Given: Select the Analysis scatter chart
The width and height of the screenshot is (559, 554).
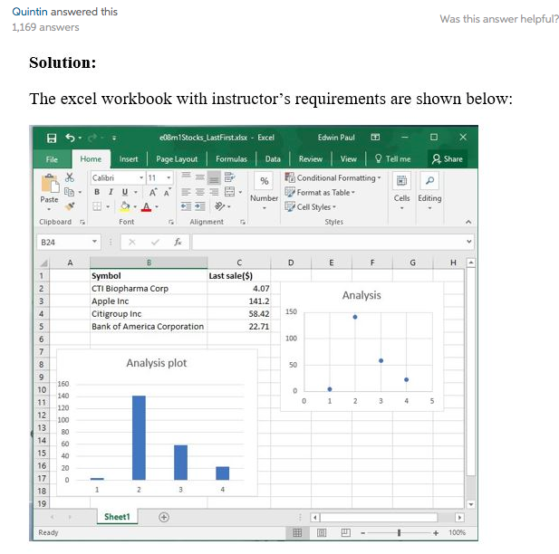Looking at the screenshot, I should [x=361, y=347].
